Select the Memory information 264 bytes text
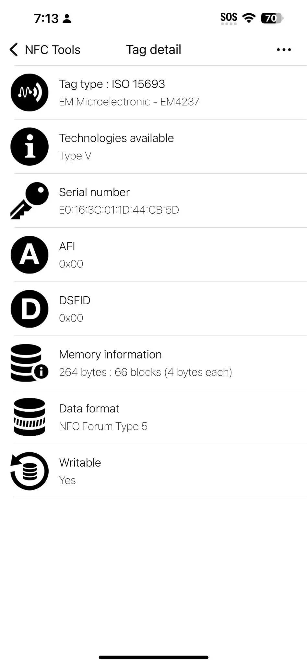Image resolution: width=307 pixels, height=665 pixels. 146,372
